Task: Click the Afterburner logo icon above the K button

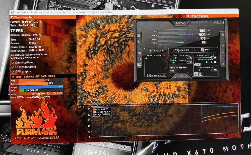Action: click(139, 35)
